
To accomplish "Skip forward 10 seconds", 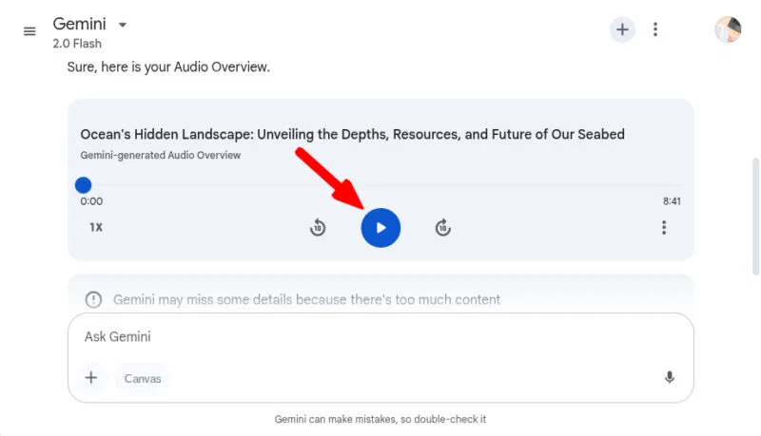I will [x=442, y=228].
